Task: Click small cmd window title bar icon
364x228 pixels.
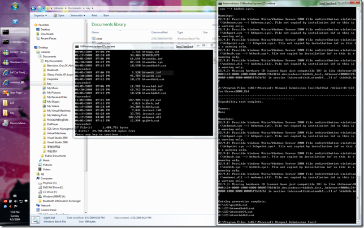Action: [x=77, y=47]
